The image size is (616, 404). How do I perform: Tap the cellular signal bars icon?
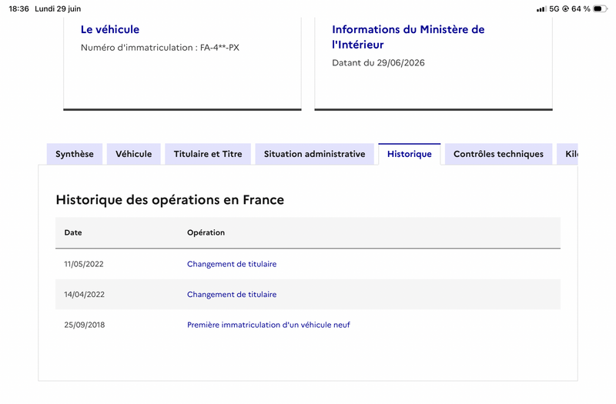point(541,8)
